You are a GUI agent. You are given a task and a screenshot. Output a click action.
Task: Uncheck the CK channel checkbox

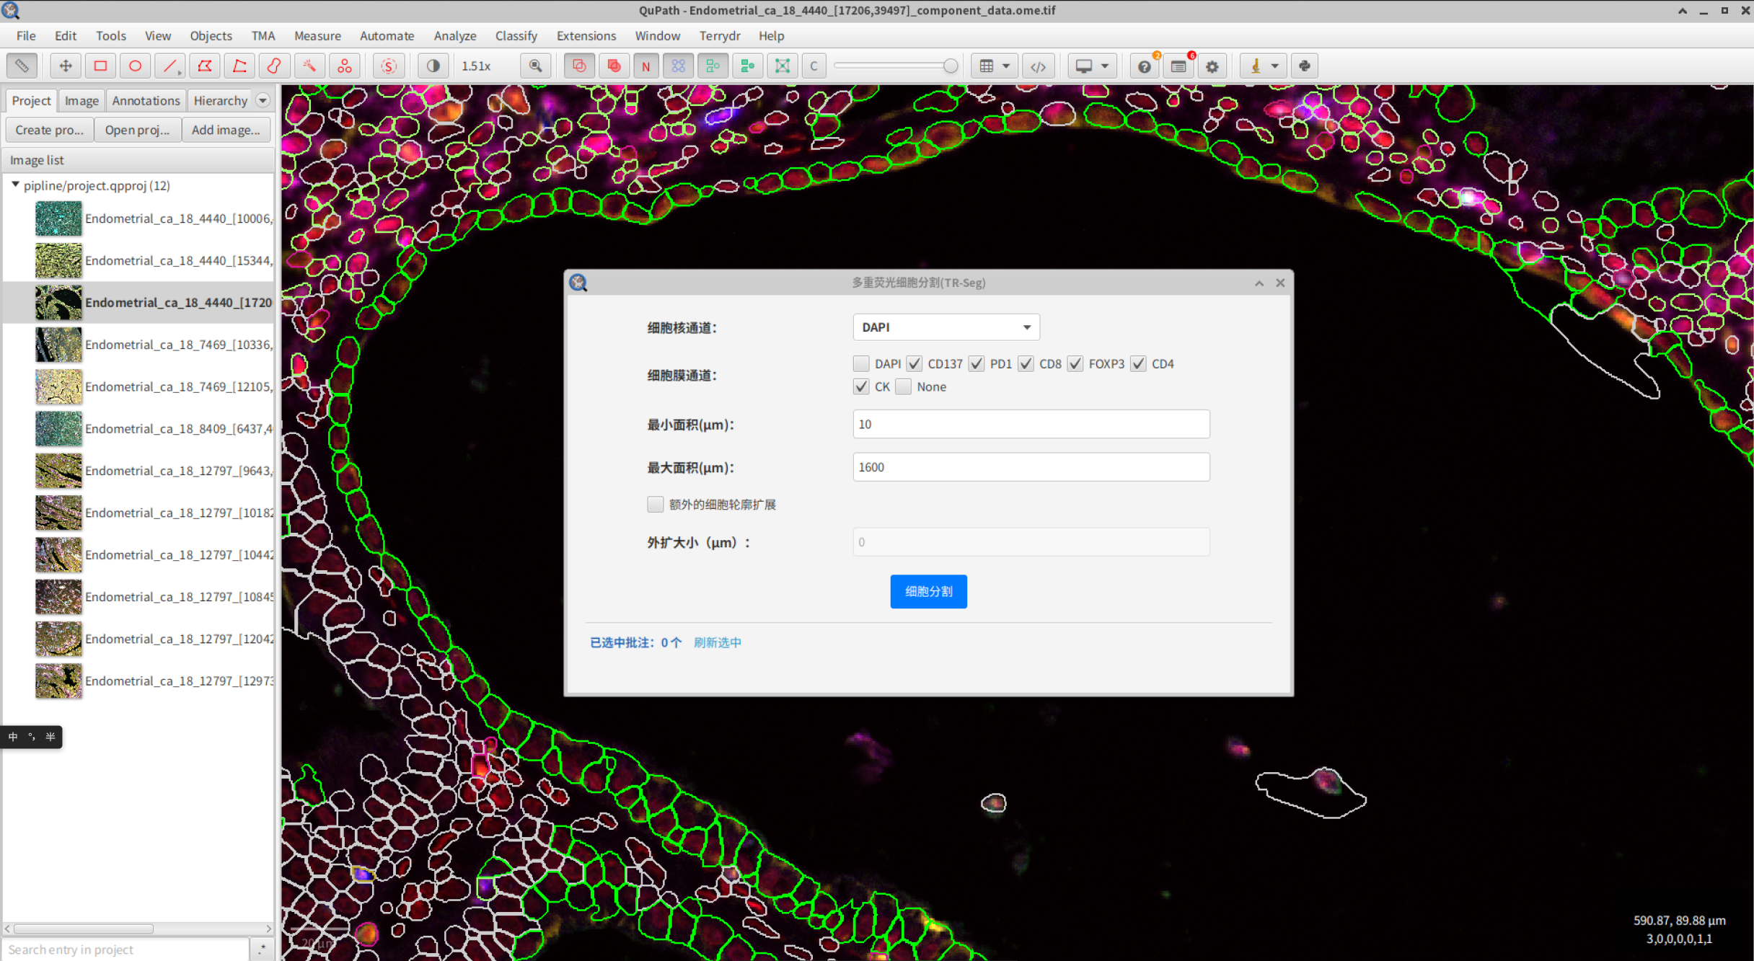tap(860, 386)
